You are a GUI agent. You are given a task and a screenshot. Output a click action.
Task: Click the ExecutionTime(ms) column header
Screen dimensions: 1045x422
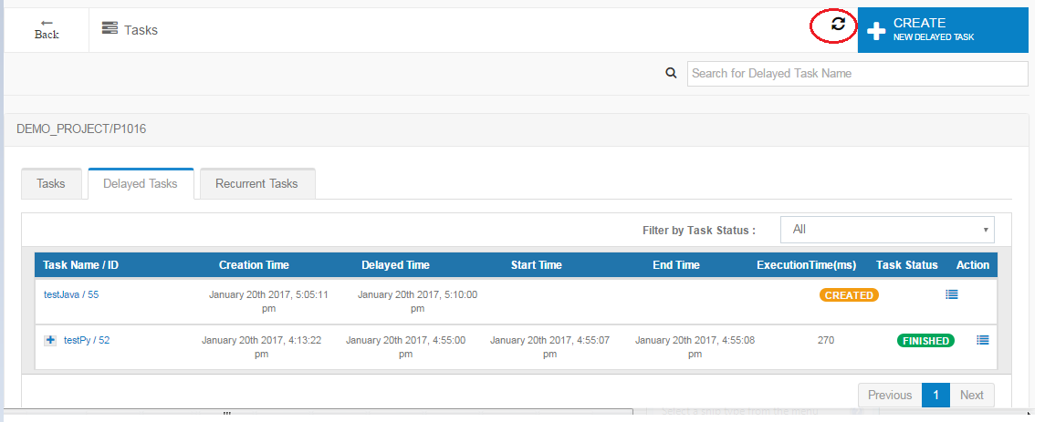807,265
